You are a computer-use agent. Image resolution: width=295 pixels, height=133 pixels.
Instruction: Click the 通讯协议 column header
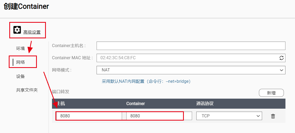tap(205, 104)
